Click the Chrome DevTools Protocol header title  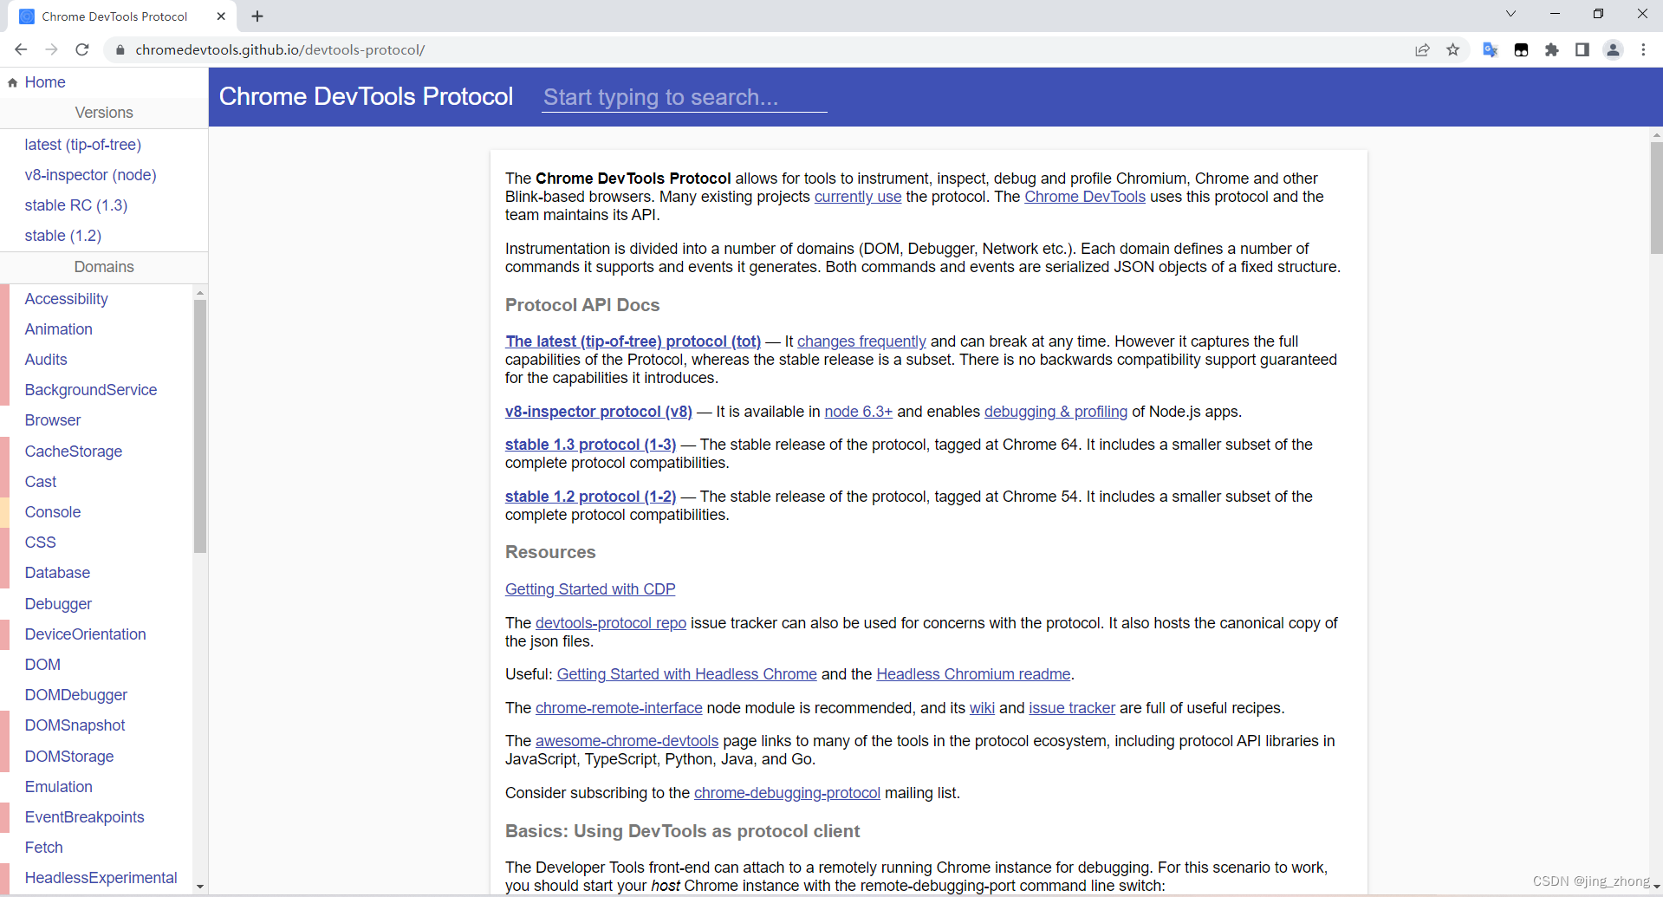coord(366,96)
